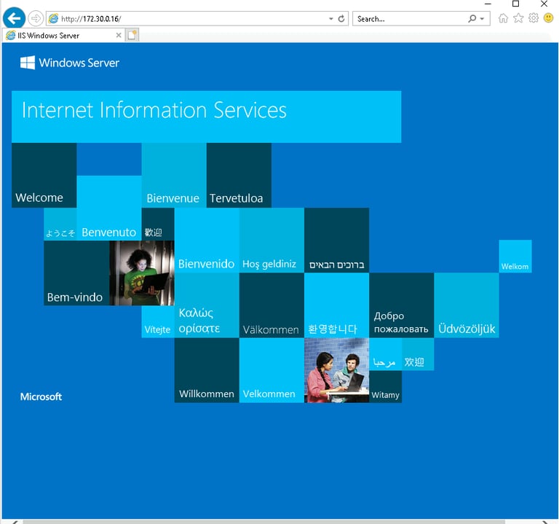
Task: Open the address bar autocomplete dropdown arrow
Action: click(331, 18)
